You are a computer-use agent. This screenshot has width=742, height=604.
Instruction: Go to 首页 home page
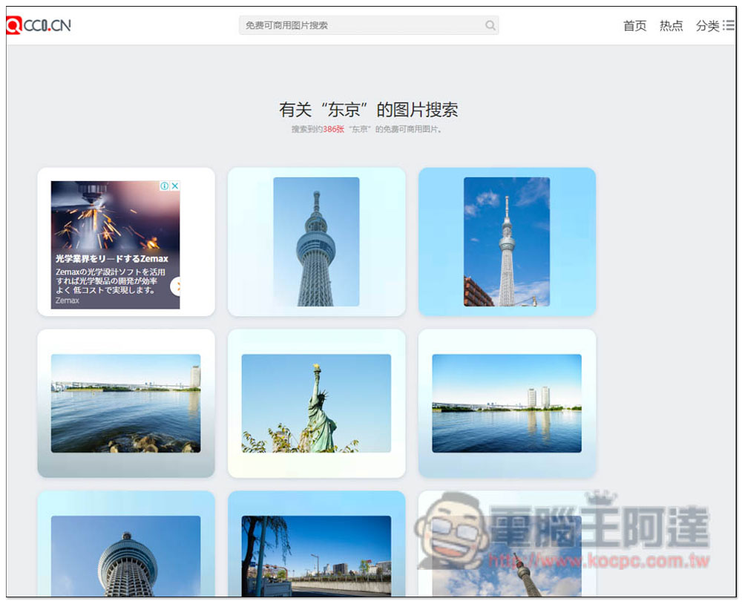coord(634,25)
